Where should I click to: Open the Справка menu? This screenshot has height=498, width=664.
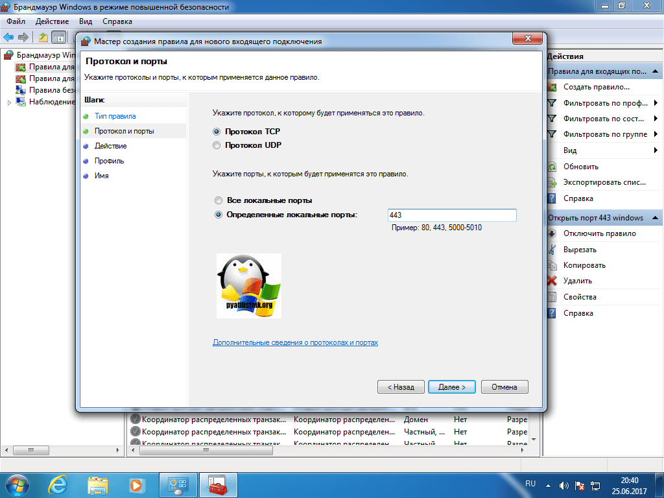(x=117, y=21)
